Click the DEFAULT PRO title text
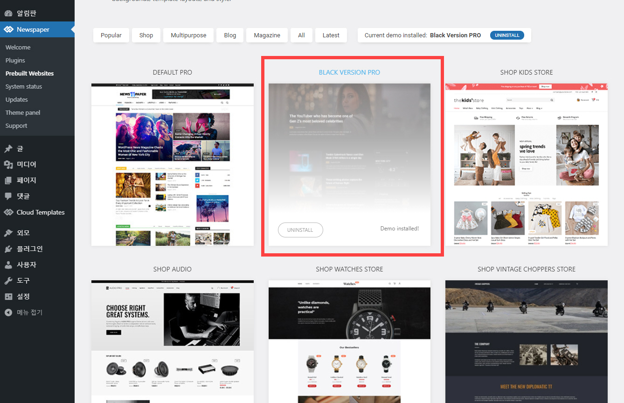Image resolution: width=624 pixels, height=403 pixels. tap(173, 72)
